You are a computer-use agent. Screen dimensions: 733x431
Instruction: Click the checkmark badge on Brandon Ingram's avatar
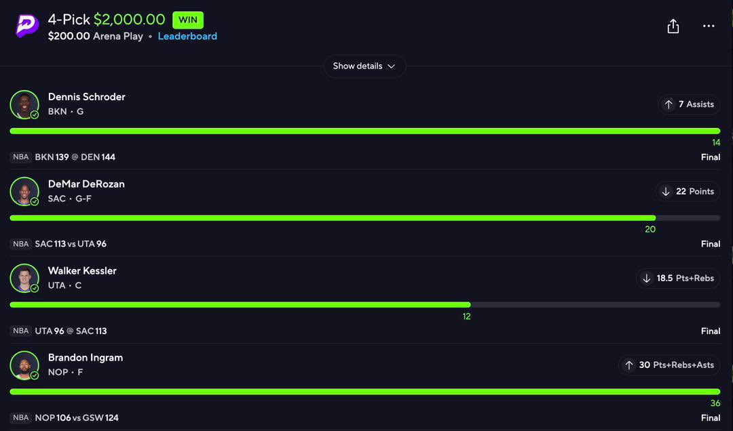point(35,375)
